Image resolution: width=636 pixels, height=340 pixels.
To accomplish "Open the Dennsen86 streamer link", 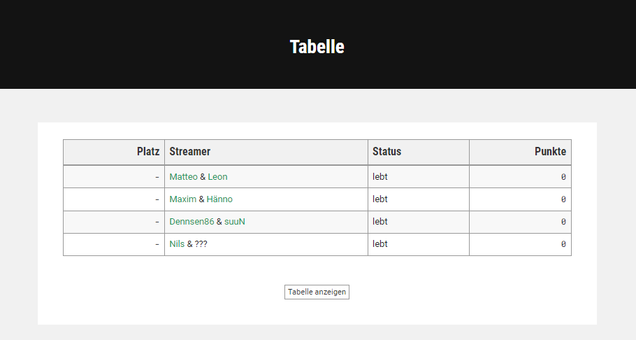I will pos(191,221).
